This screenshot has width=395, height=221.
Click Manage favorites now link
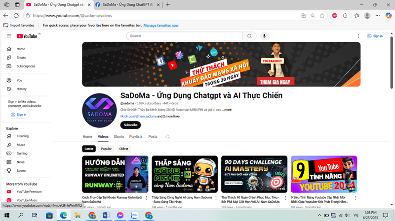pos(161,26)
